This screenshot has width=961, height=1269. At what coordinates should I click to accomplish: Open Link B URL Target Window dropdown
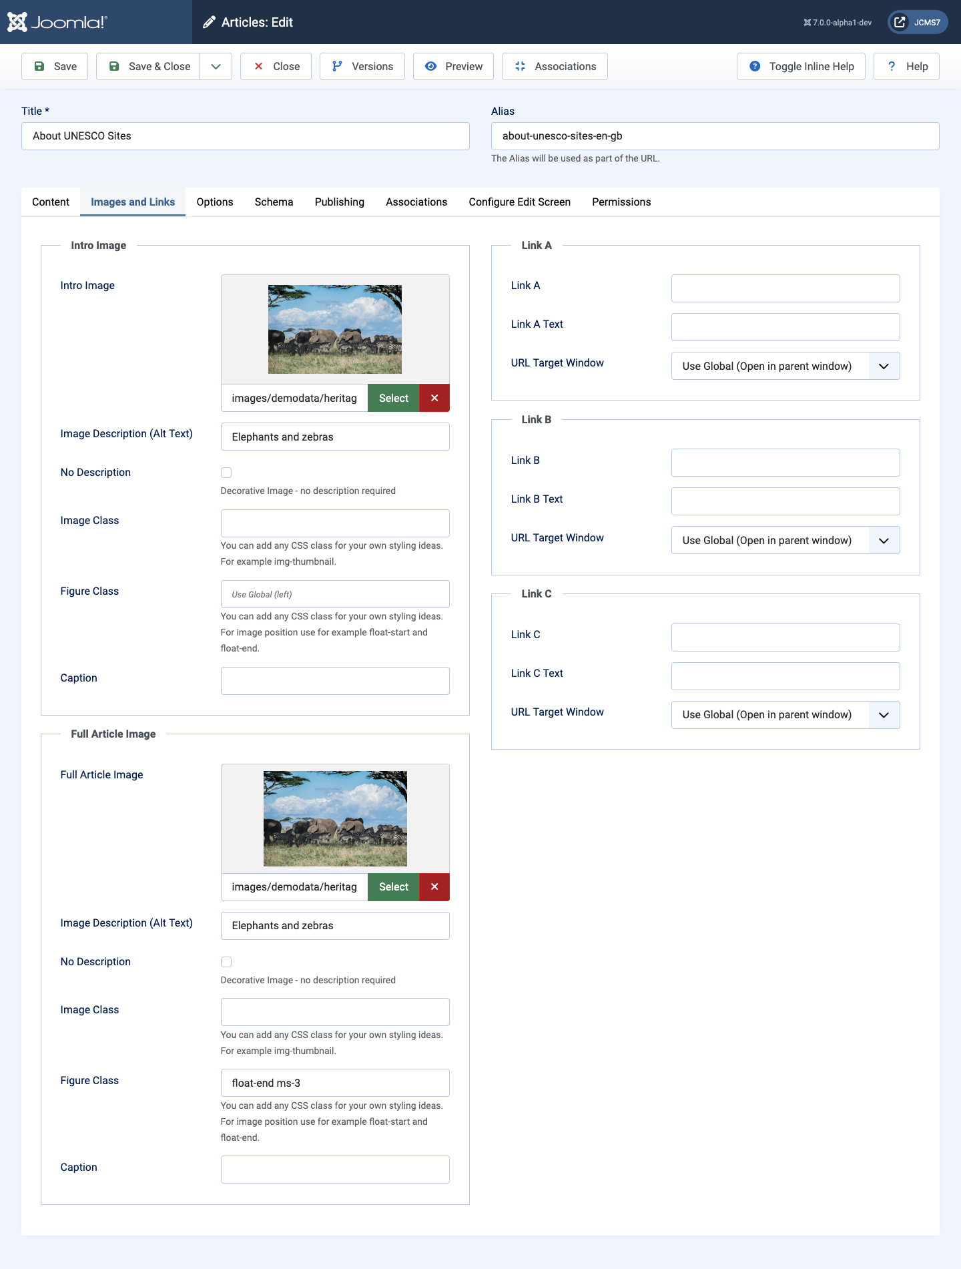pyautogui.click(x=785, y=540)
